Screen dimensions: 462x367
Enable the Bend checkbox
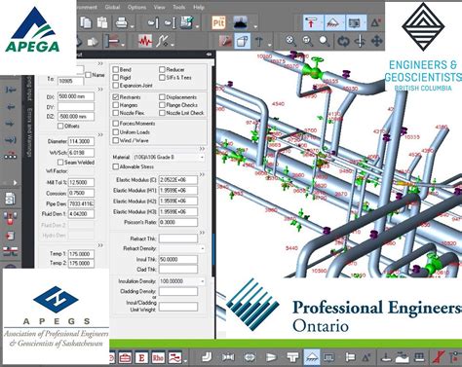pyautogui.click(x=115, y=69)
